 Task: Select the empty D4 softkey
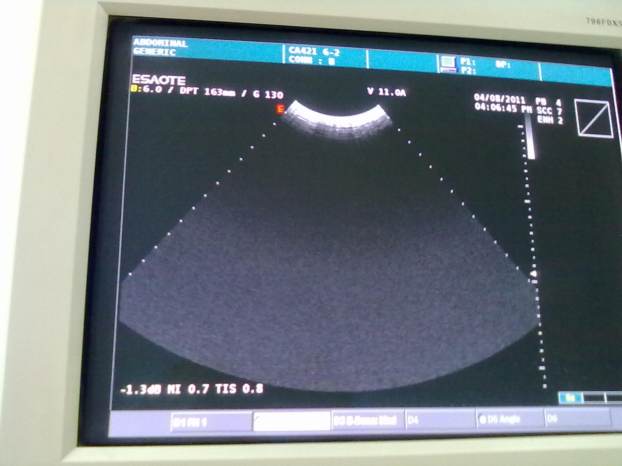[440, 420]
